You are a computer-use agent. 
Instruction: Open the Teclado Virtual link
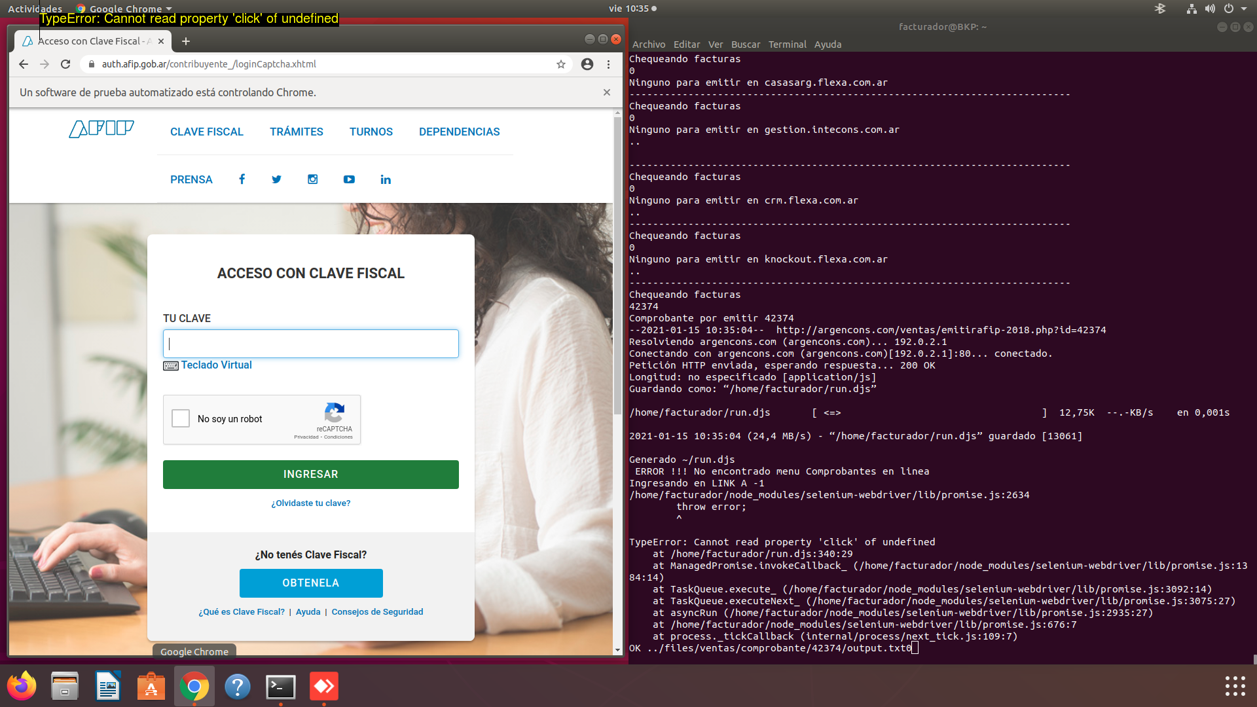pos(217,365)
